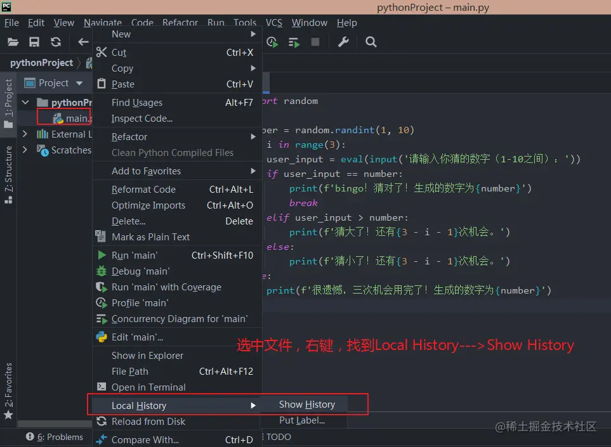Toggle the Z: Structure tool window
The height and width of the screenshot is (447, 611).
coord(8,175)
